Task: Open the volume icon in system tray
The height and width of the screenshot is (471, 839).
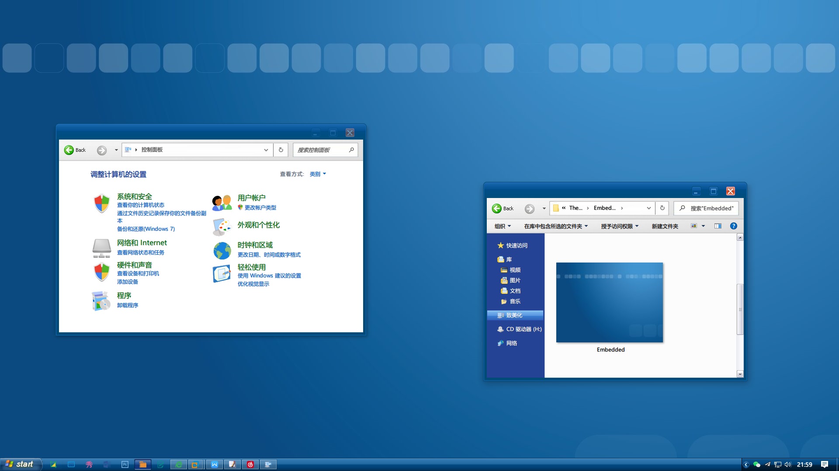Action: (x=788, y=464)
